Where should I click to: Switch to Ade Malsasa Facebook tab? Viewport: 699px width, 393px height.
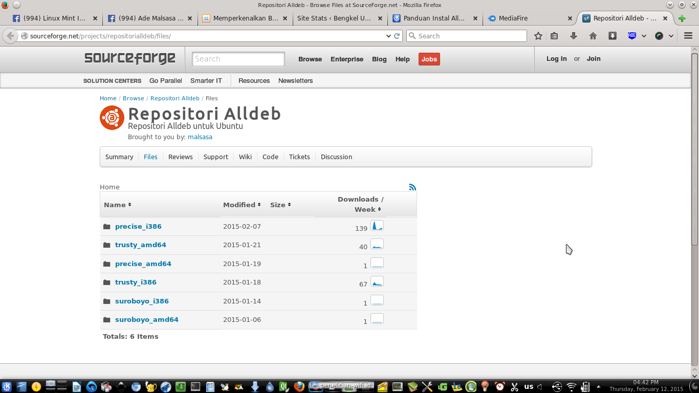click(x=150, y=18)
